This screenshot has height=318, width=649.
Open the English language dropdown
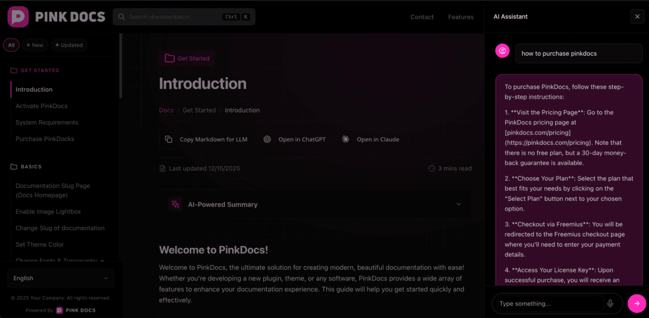(x=61, y=278)
